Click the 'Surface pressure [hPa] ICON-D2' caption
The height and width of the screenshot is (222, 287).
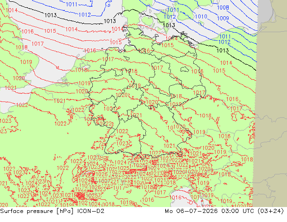52,211
